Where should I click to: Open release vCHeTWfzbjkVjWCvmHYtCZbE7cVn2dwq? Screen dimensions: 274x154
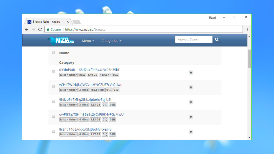point(91,84)
